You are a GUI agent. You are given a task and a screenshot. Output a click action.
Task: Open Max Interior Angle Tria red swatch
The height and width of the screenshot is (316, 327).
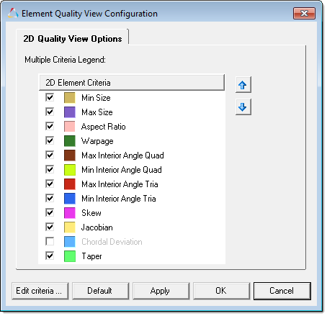[70, 184]
